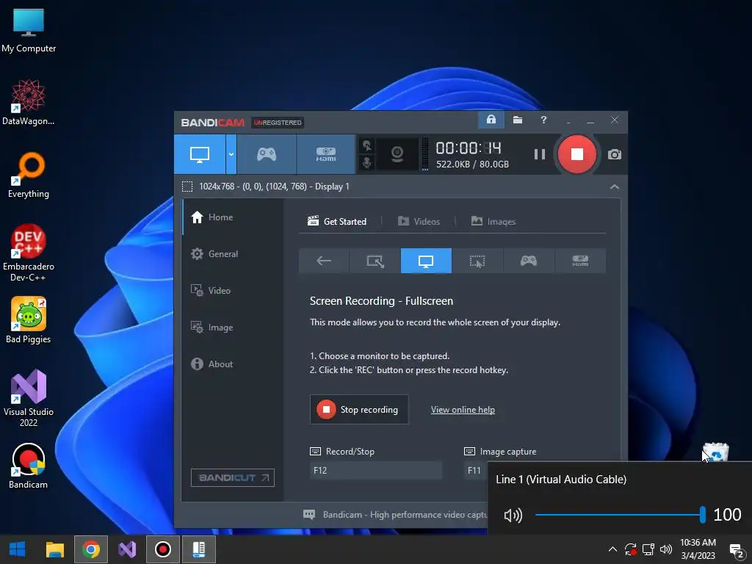Switch to Chrome in the taskbar
This screenshot has width=752, height=564.
90,549
